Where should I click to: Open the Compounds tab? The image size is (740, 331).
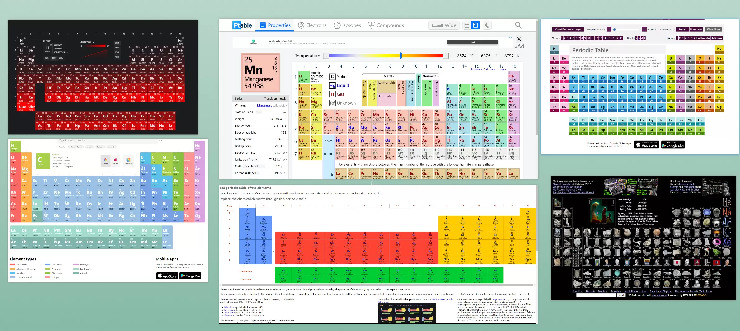pyautogui.click(x=386, y=25)
